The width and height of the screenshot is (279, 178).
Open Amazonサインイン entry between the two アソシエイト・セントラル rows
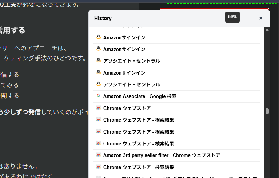176,73
